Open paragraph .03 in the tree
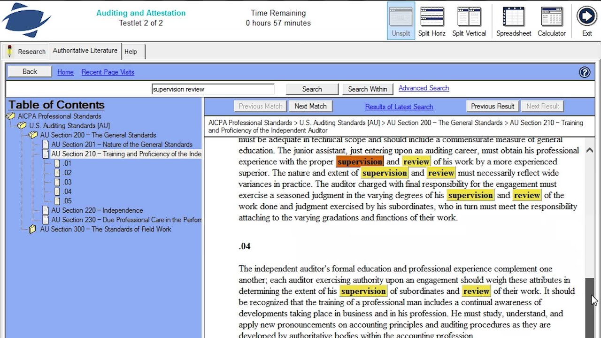 [68, 182]
